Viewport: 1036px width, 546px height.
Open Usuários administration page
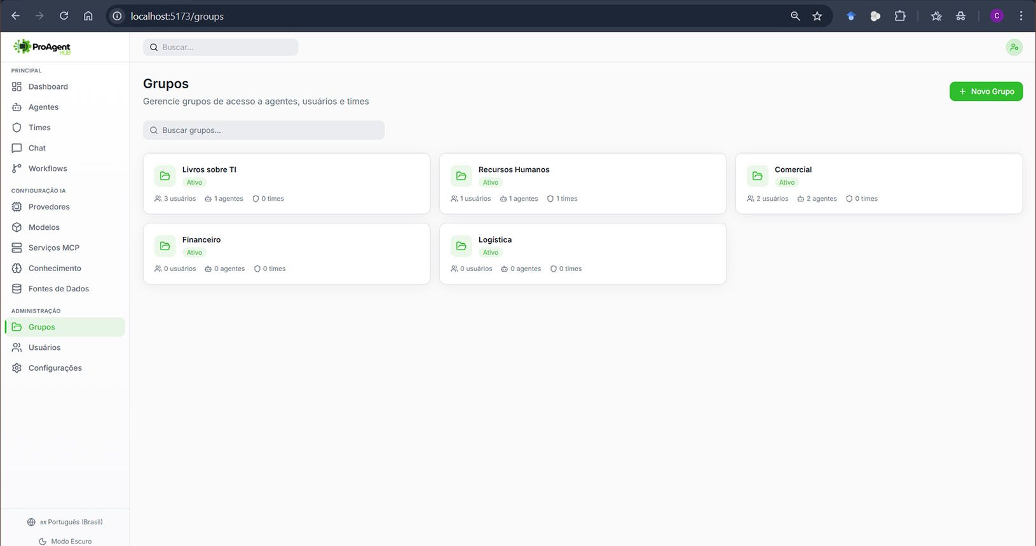[44, 347]
